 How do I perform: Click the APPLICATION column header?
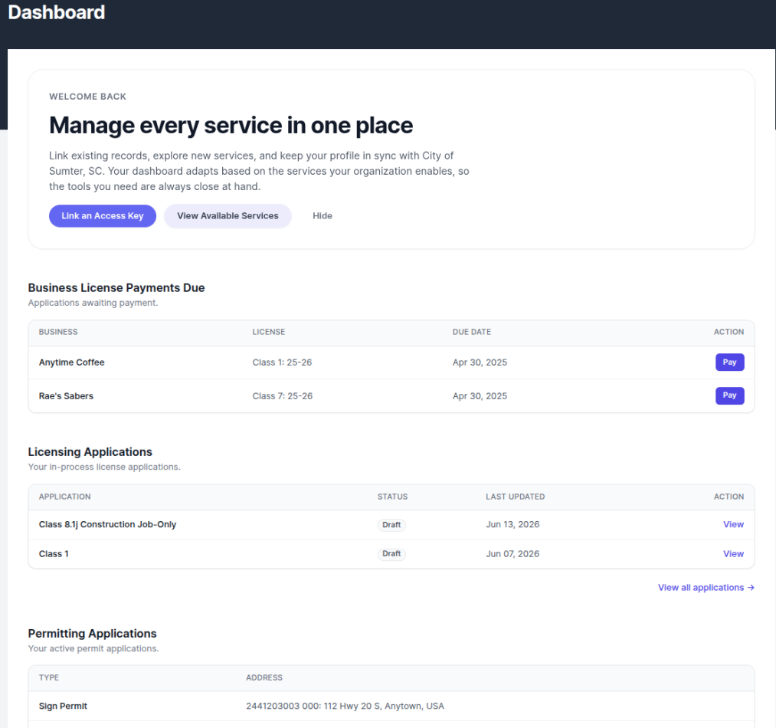(64, 497)
